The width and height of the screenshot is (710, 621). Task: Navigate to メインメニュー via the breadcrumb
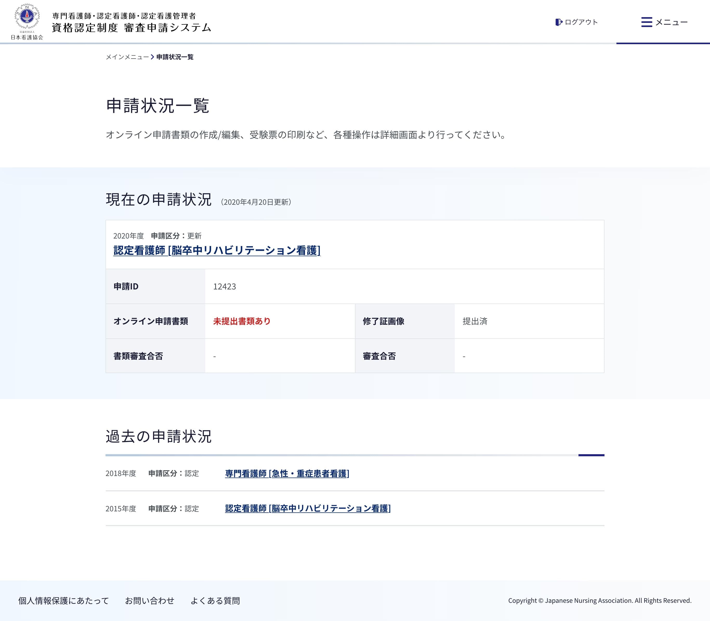[127, 57]
